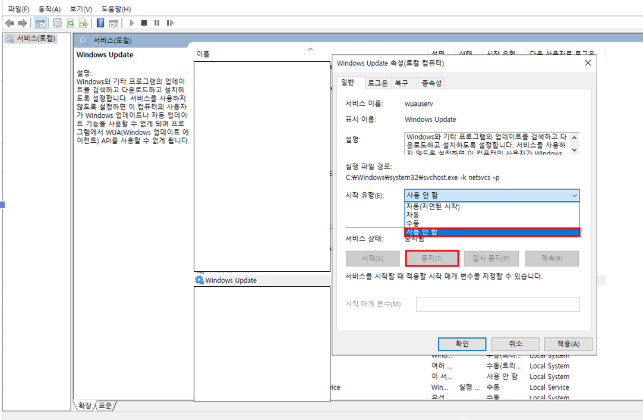Click the gear icon in the 서비스(로컬) header bar

click(x=84, y=40)
